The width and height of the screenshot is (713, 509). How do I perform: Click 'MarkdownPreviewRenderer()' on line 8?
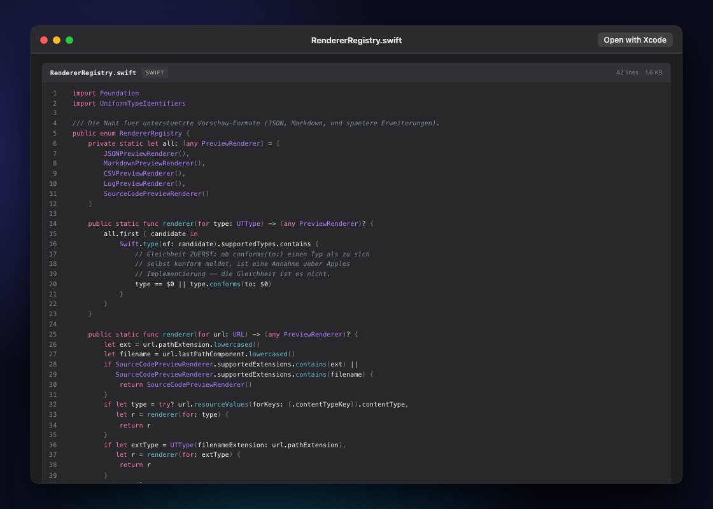pyautogui.click(x=153, y=163)
